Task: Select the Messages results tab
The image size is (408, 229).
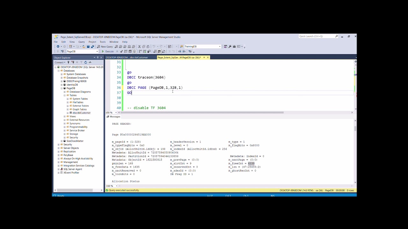Action: pyautogui.click(x=113, y=117)
